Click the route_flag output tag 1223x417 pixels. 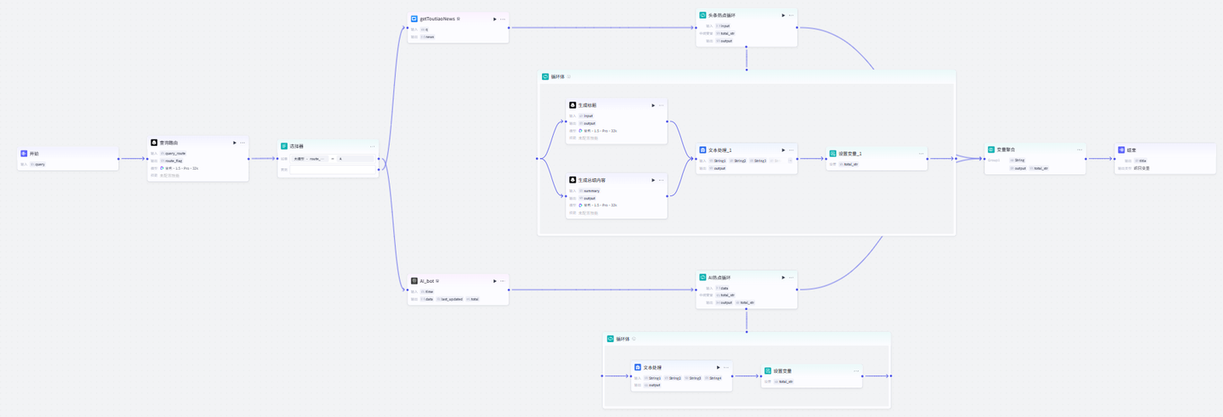point(172,161)
